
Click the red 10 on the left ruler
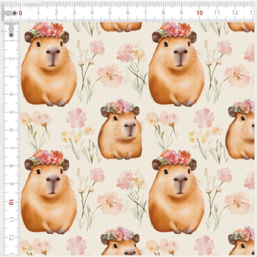tap(11, 202)
